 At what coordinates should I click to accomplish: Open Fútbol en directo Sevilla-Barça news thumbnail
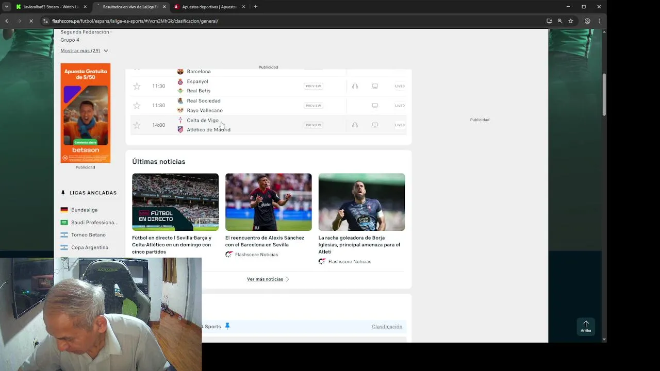coord(175,202)
